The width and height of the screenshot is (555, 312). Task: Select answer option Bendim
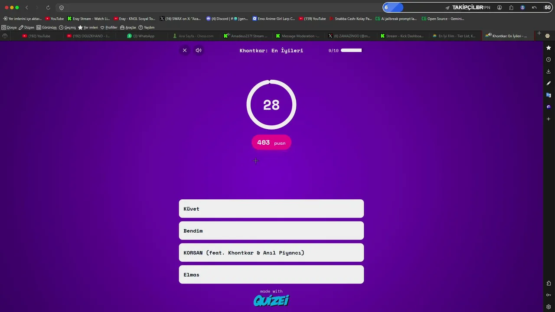tap(271, 231)
